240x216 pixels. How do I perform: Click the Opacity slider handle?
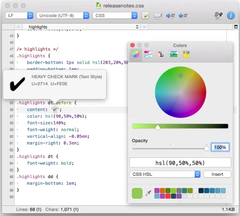[x=206, y=148]
